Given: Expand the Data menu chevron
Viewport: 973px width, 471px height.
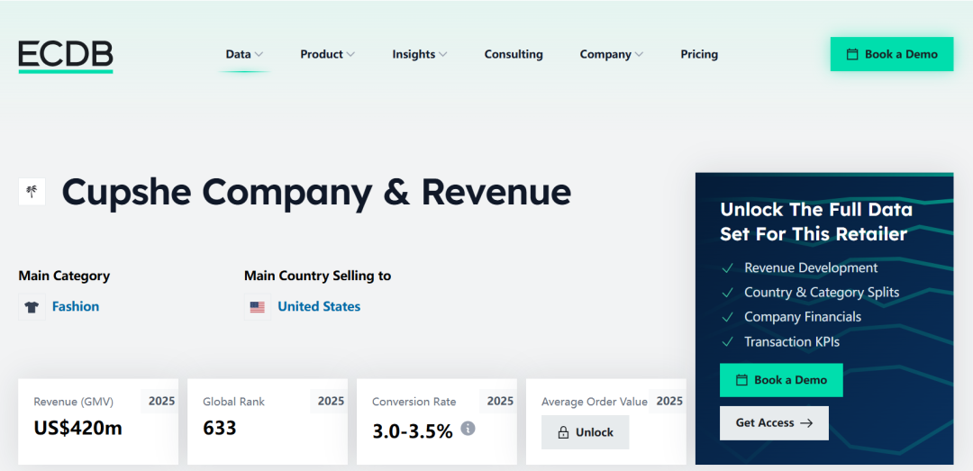Looking at the screenshot, I should pyautogui.click(x=259, y=55).
